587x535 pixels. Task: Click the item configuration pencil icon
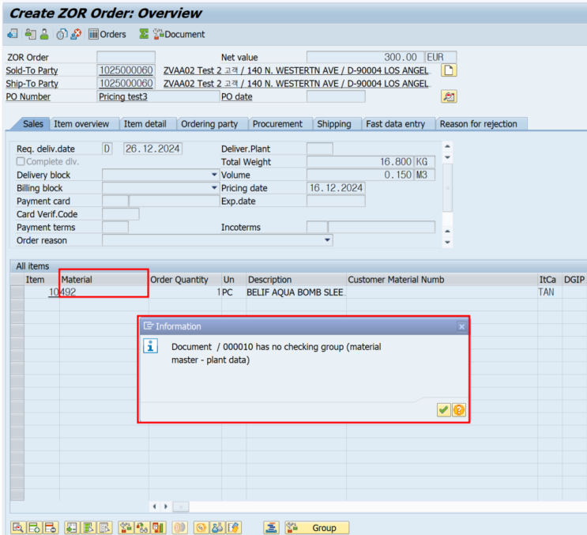tap(234, 528)
